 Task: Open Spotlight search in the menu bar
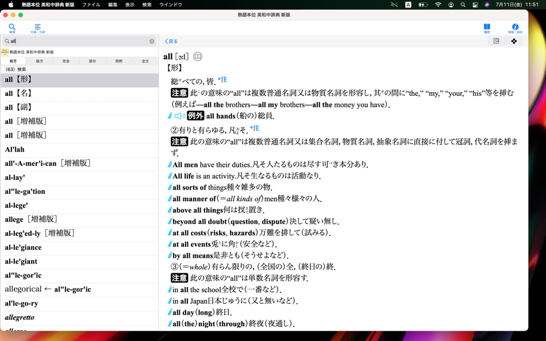pos(463,5)
